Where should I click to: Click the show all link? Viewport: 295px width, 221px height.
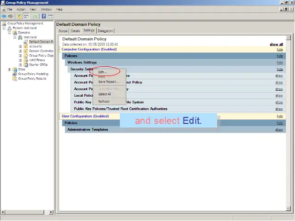click(x=276, y=44)
